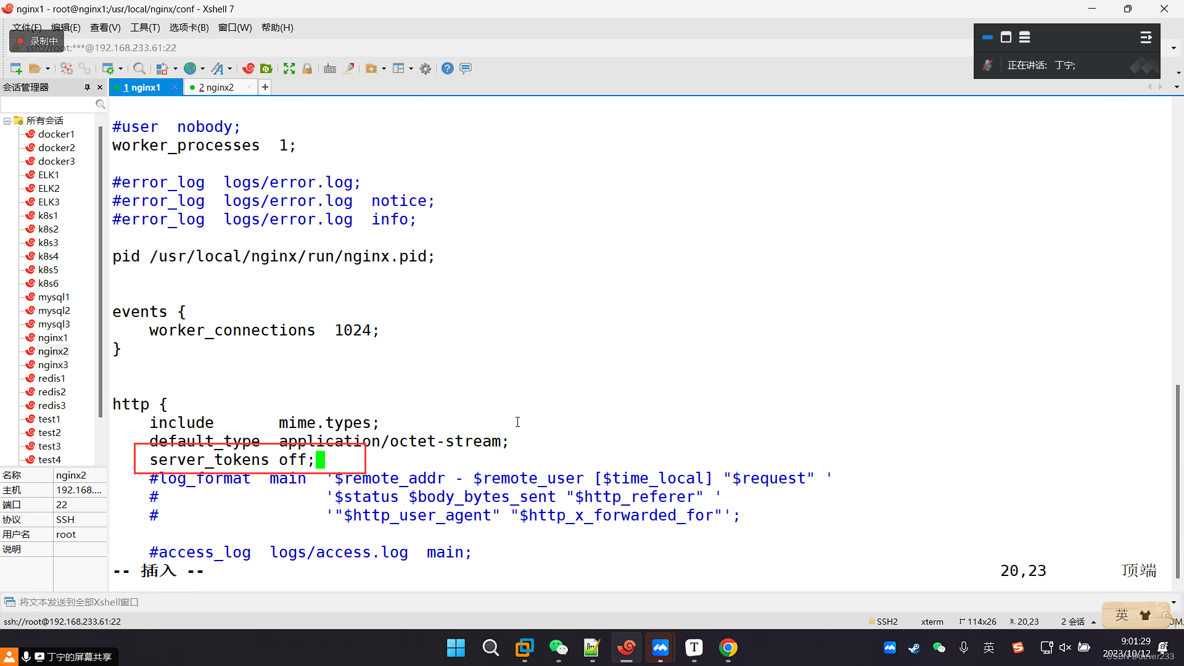The image size is (1184, 666).
Task: Collapse the 所有会话 tree node
Action: 7,121
